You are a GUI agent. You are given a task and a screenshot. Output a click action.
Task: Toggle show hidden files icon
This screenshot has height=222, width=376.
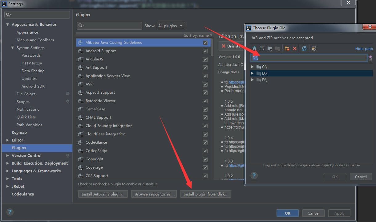[313, 48]
